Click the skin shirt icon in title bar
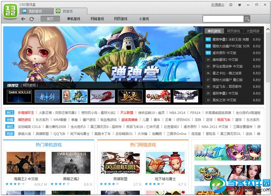This screenshot has width=271, height=196. pyautogui.click(x=240, y=5)
